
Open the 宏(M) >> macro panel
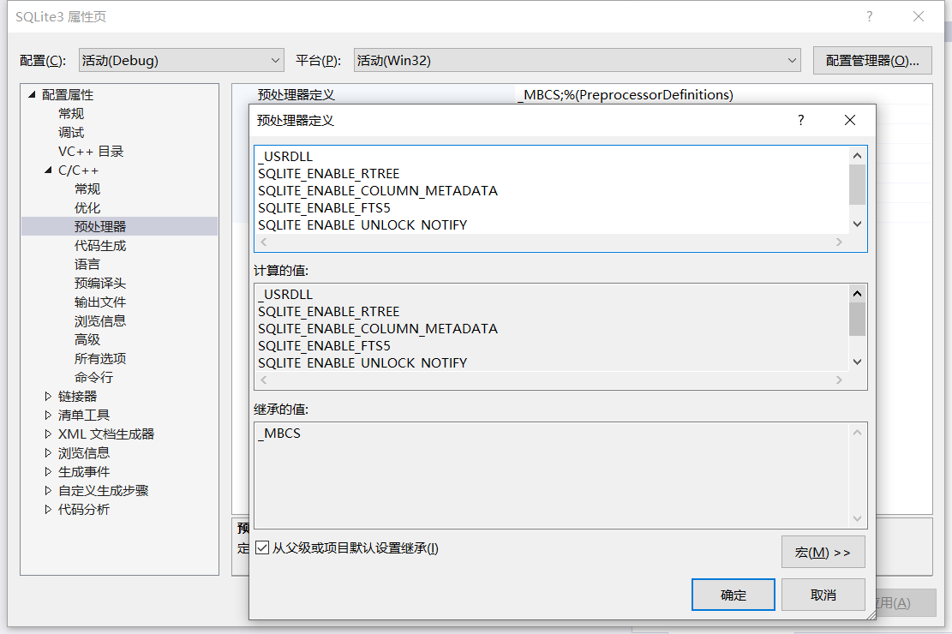coord(823,552)
